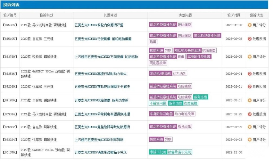
Task: Click 吃胎偏磨 tag in row 875334
Action: coord(184,25)
